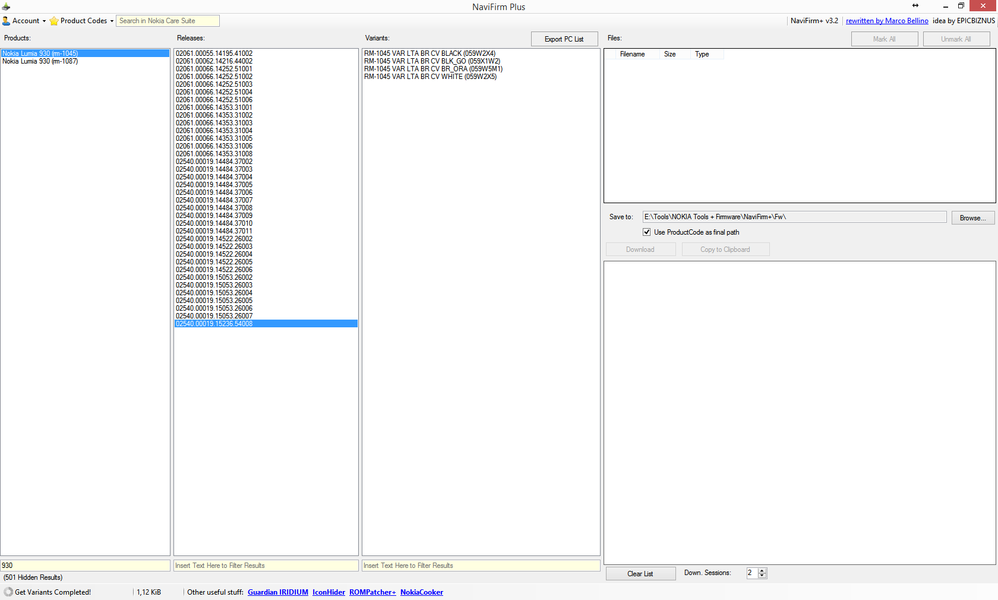Click the Unmark All button

pyautogui.click(x=956, y=39)
